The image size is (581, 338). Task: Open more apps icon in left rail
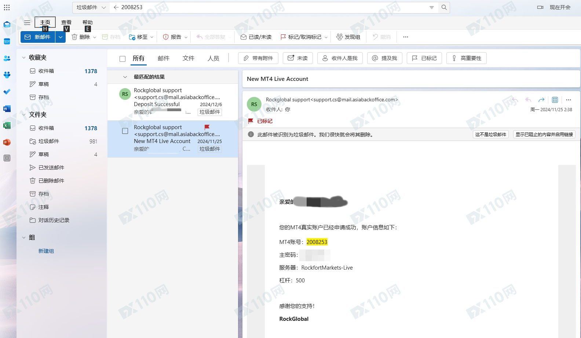(7, 158)
